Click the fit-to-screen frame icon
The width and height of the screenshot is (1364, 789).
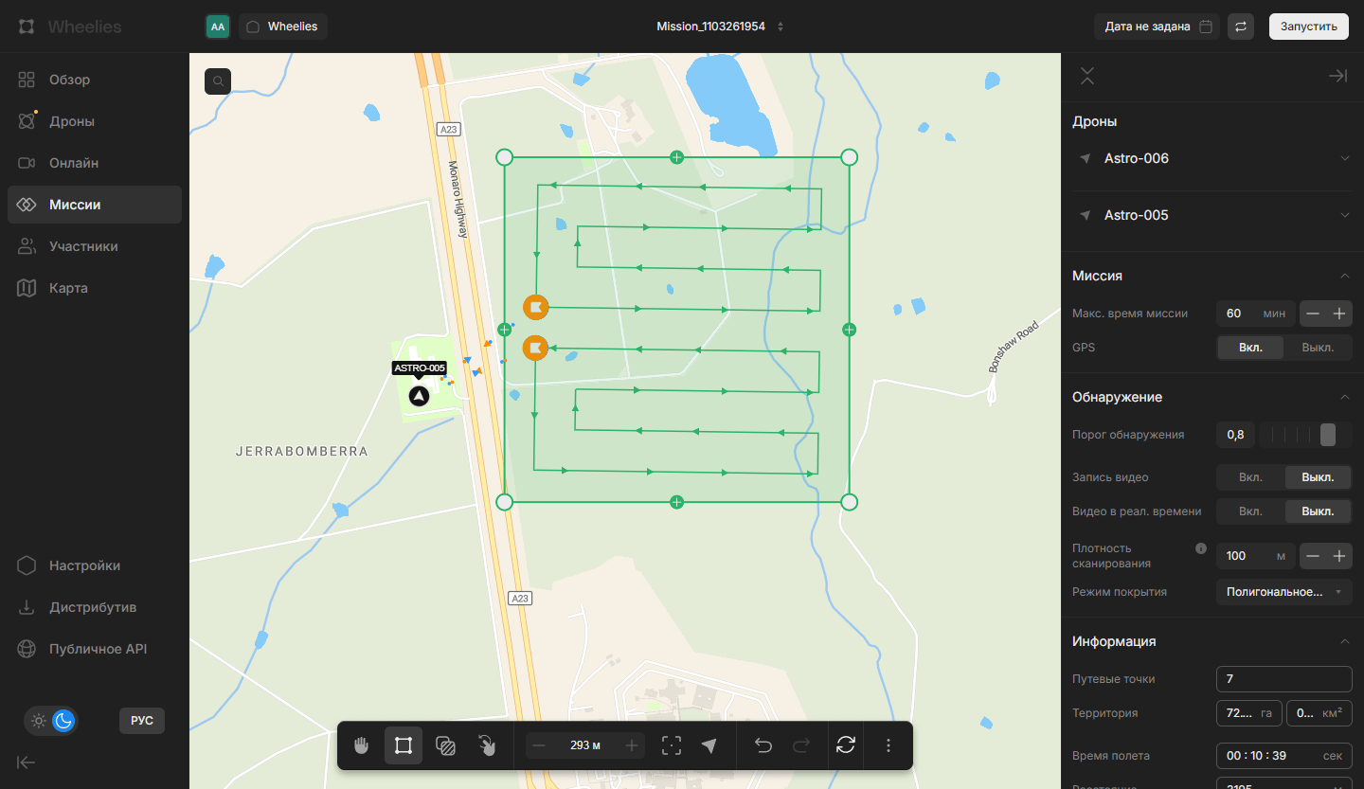click(x=672, y=745)
